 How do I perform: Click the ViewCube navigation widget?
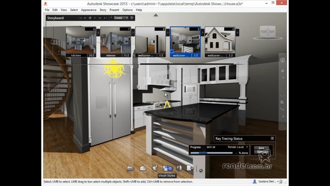point(268,32)
